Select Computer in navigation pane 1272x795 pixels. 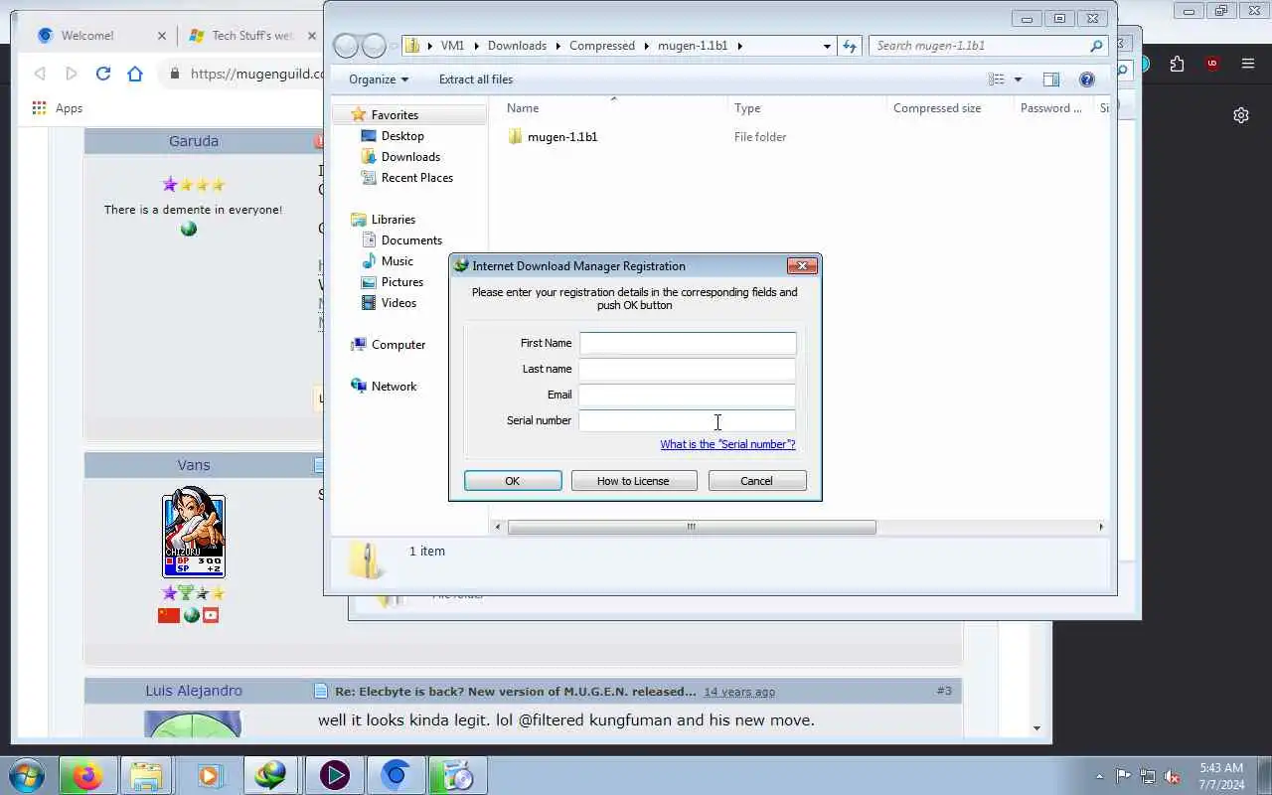pos(398,345)
